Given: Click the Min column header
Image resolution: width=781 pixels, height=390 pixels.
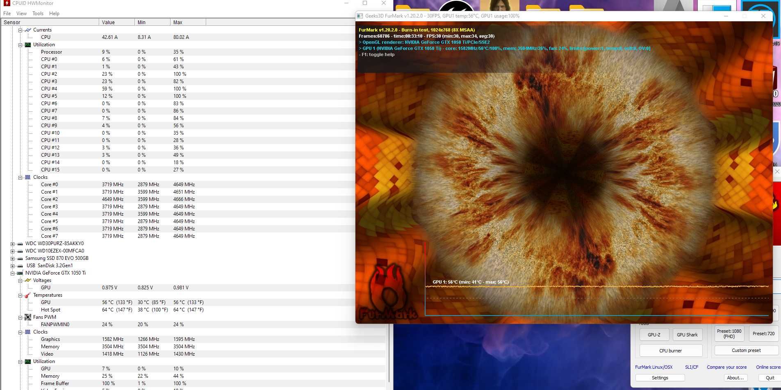Looking at the screenshot, I should pos(153,22).
